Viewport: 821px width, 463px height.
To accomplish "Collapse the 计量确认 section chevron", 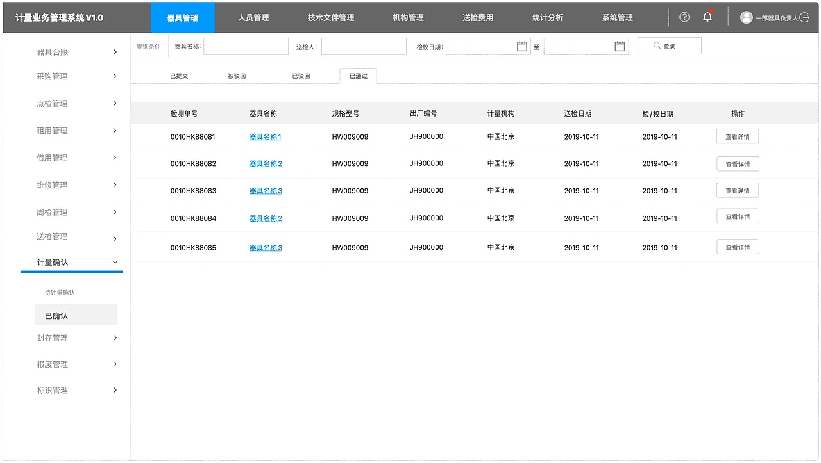I will [115, 262].
